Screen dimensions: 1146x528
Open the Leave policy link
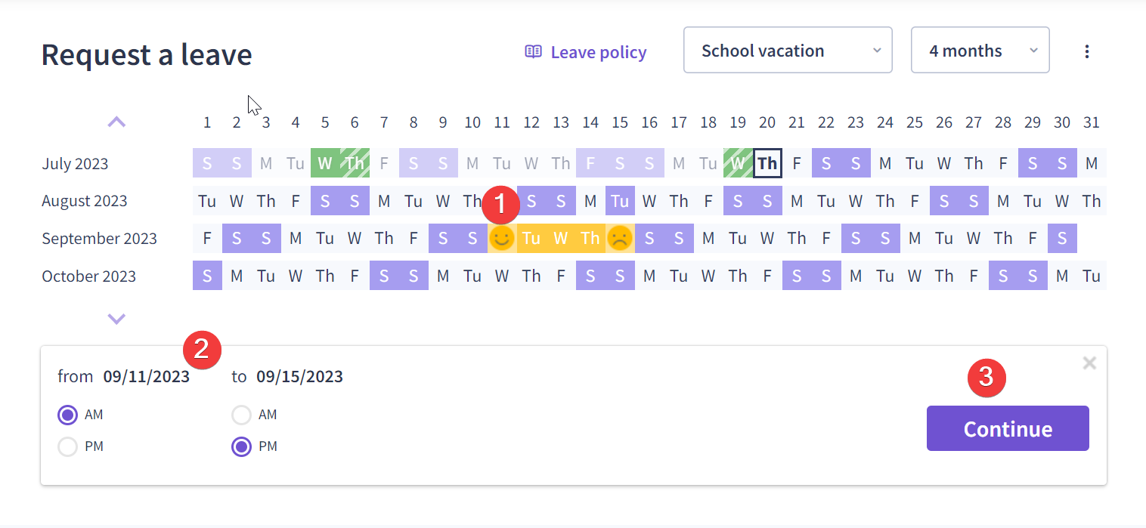click(598, 52)
